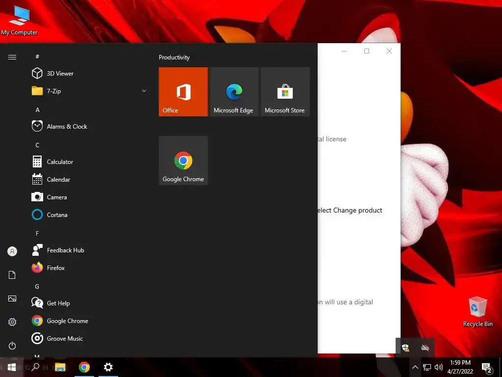Open network icon in system tray
Viewport: 502px width, 377px height.
(427, 367)
